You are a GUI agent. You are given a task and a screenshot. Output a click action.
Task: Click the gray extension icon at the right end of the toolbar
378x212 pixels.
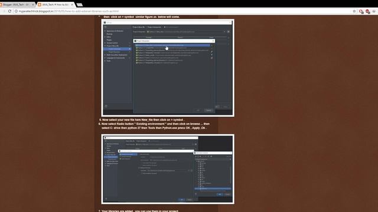pyautogui.click(x=374, y=11)
